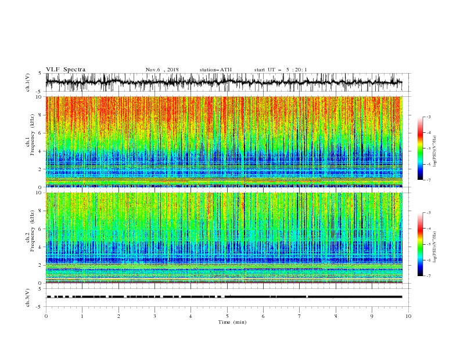This screenshot has width=460, height=355.
Task: Click the "-5" tick on ch.1(V) axis
Action: point(39,92)
